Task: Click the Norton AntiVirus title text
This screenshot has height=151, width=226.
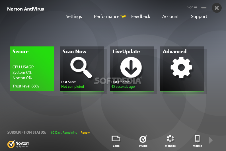Action: point(26,9)
